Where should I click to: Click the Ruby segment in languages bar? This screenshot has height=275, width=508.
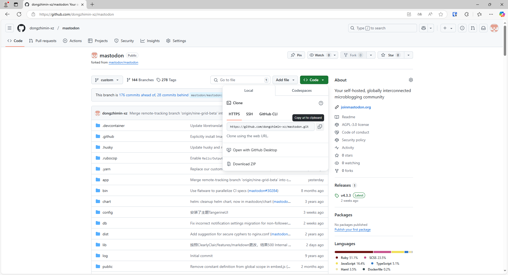(353, 252)
